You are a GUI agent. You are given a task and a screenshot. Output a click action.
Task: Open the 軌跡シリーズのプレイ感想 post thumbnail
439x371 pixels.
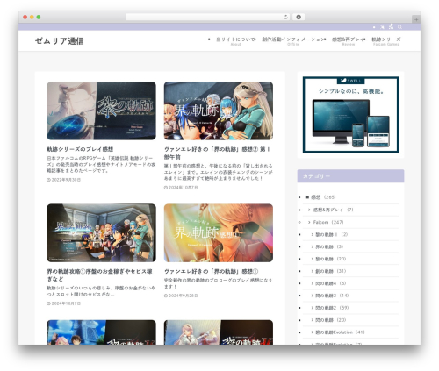click(101, 111)
